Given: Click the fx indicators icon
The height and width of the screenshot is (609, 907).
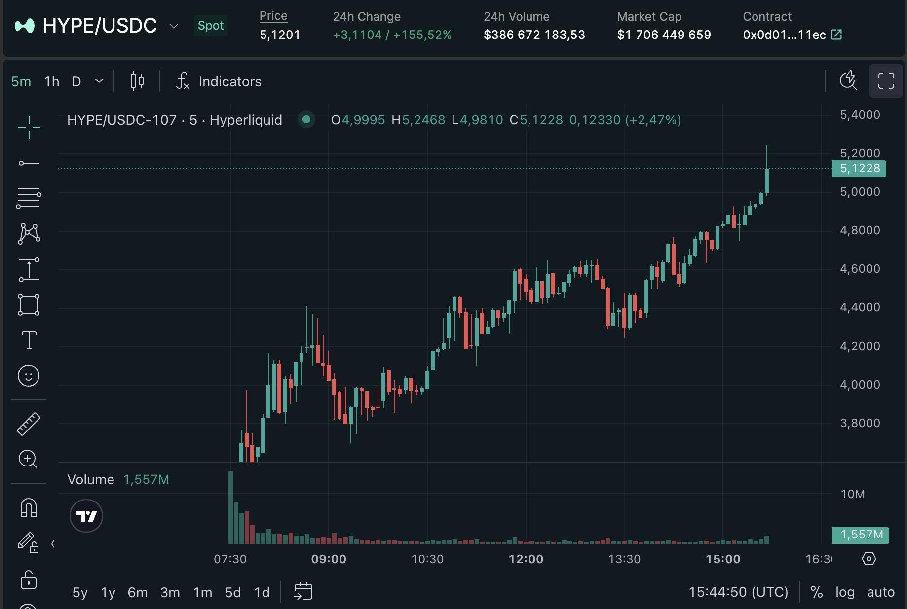Looking at the screenshot, I should pos(183,81).
